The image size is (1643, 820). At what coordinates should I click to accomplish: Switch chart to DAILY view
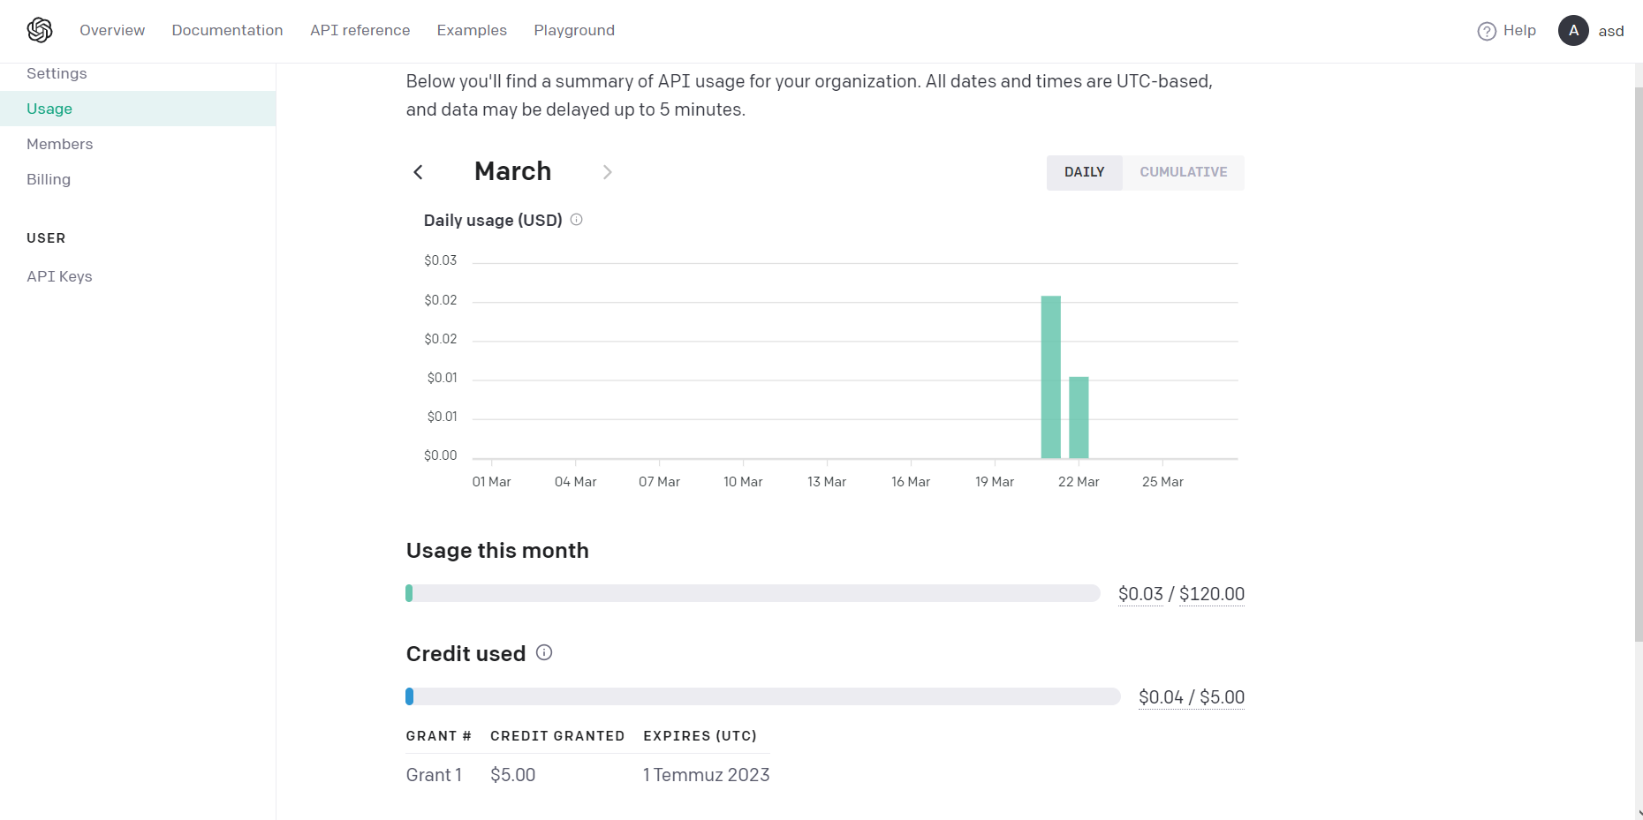[1084, 172]
